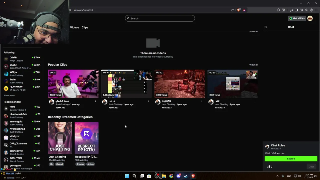Open W1llyv channel in Following
The height and width of the screenshot is (180, 320).
(x=22, y=73)
